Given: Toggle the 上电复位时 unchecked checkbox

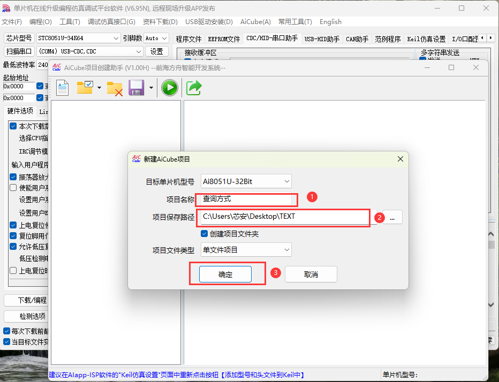Looking at the screenshot, I should pyautogui.click(x=13, y=271).
